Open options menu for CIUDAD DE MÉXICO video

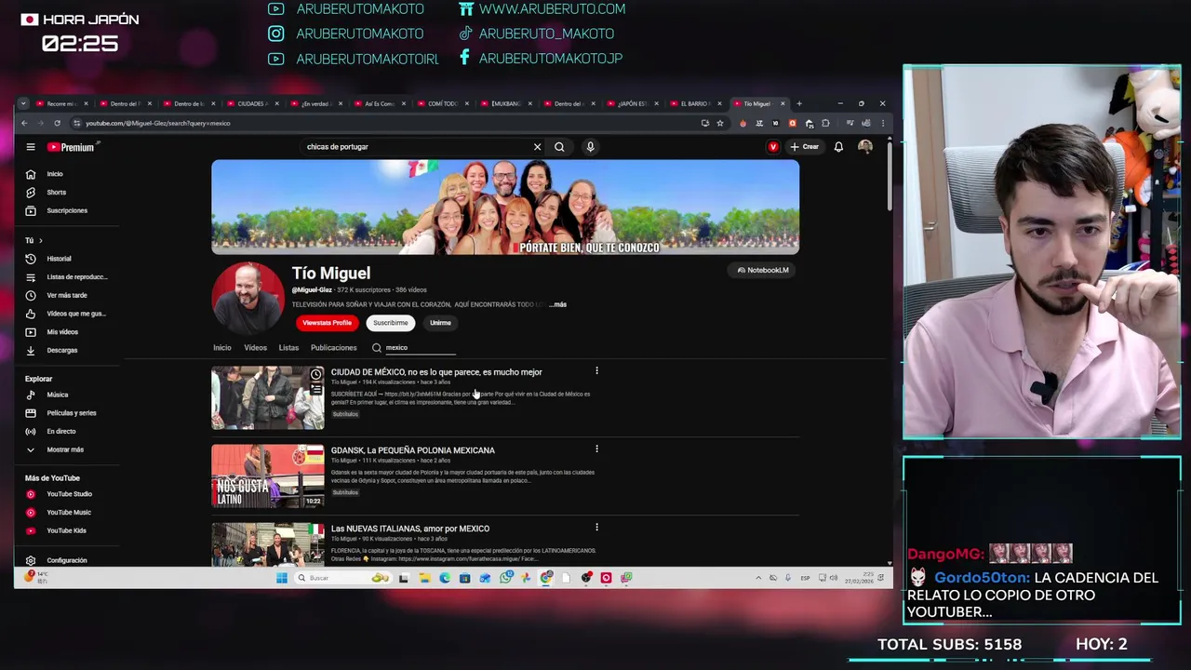[x=596, y=371]
